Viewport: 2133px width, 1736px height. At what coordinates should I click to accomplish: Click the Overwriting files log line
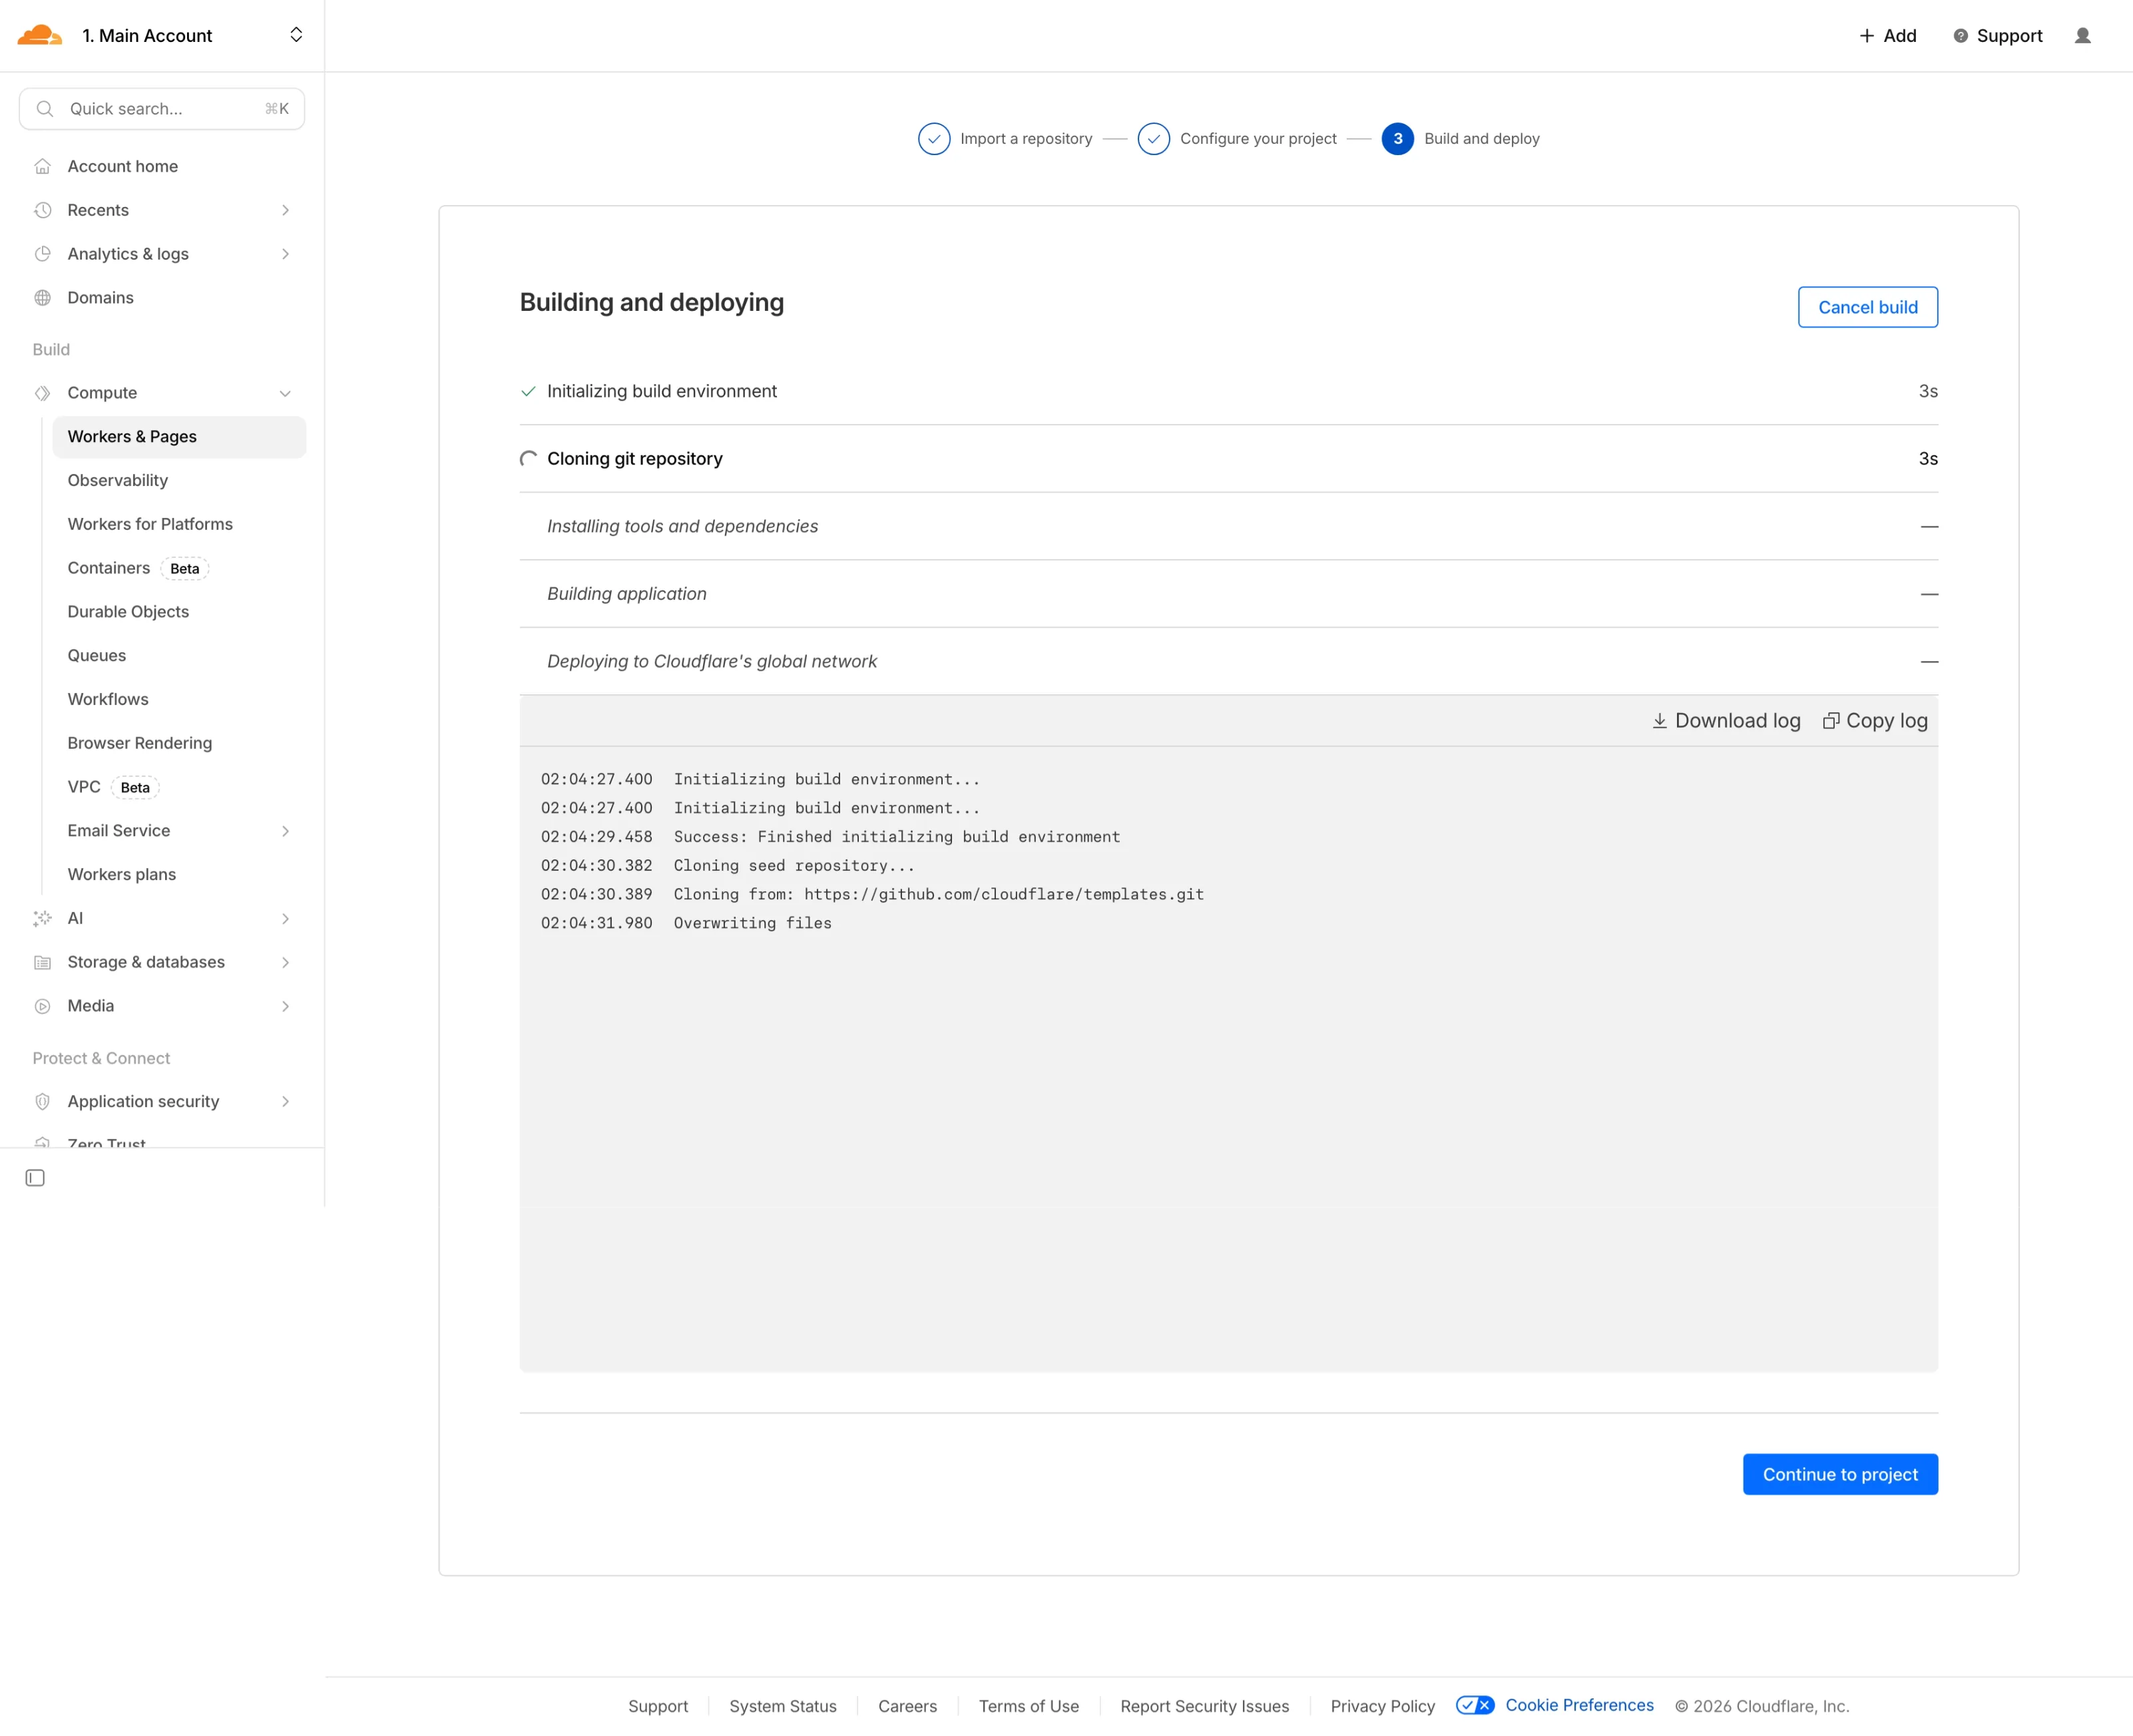click(686, 923)
